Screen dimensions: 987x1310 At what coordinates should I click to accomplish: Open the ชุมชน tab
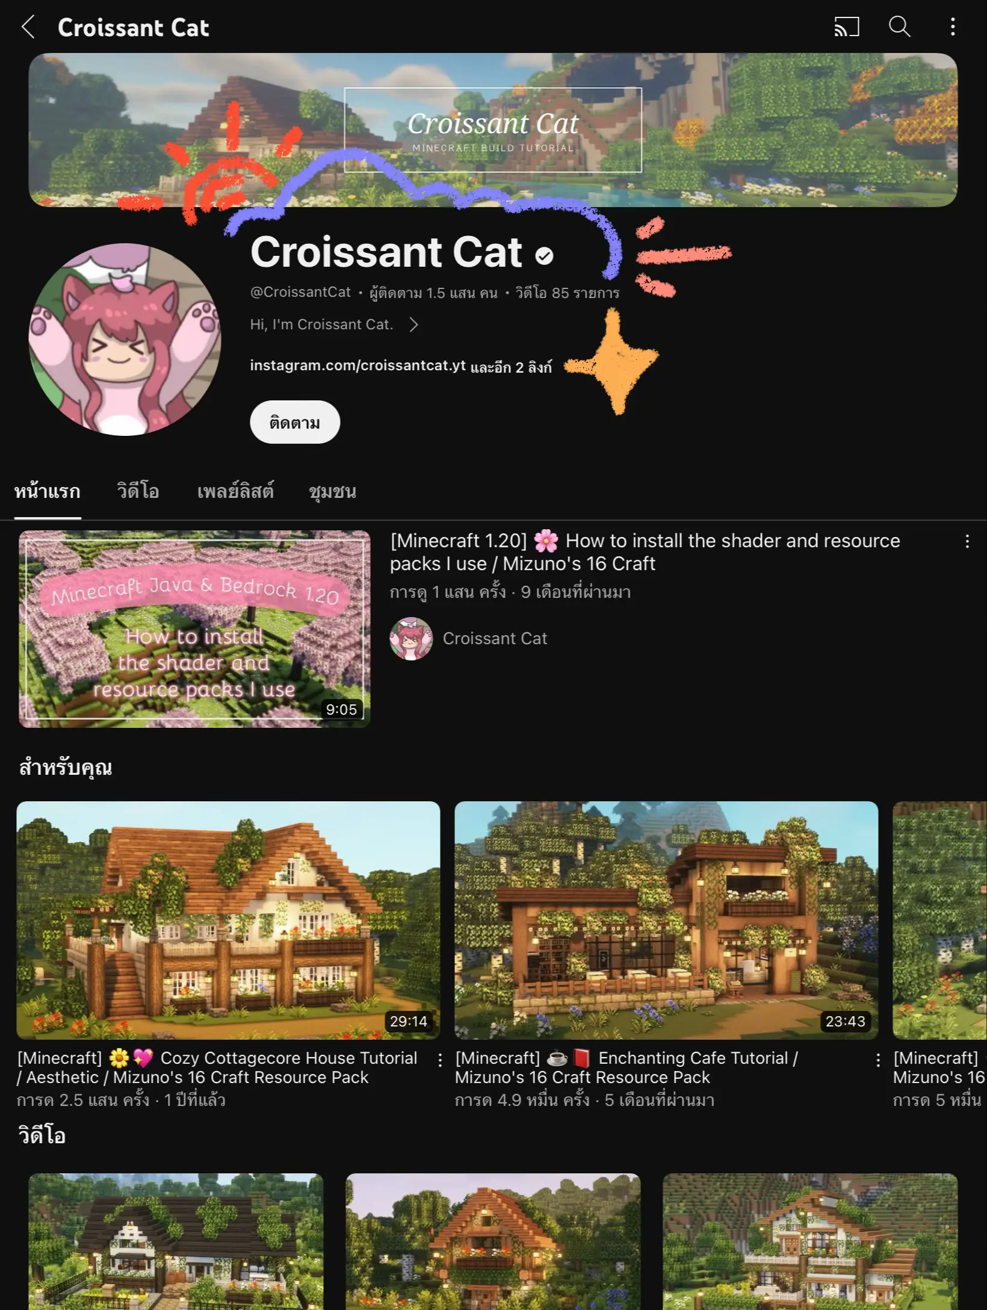tap(332, 491)
